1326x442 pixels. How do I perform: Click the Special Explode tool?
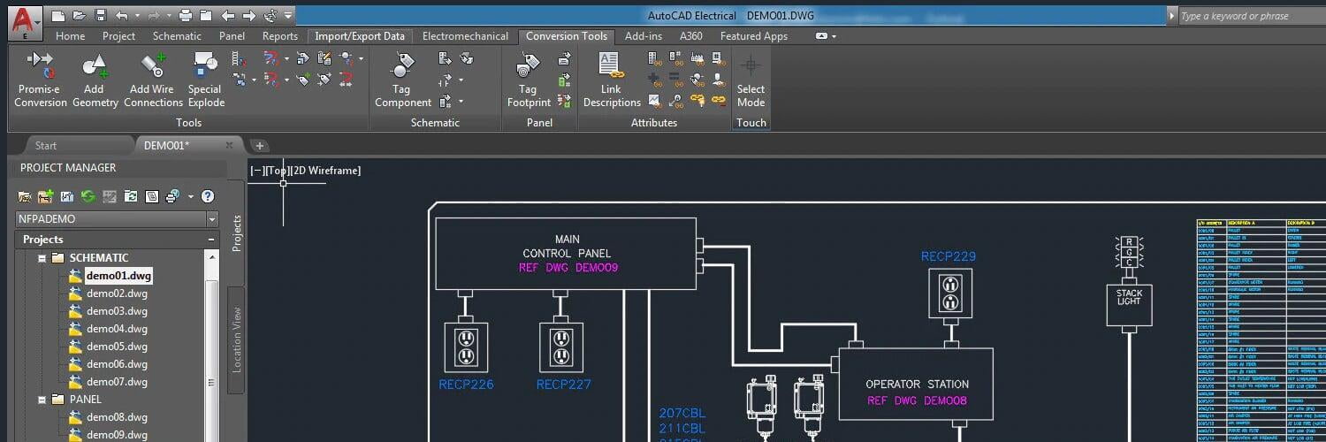point(205,80)
